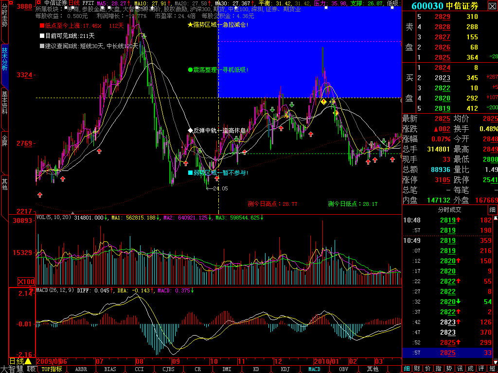
Task: Select the highlighted :57 trade row
Action: point(450,353)
